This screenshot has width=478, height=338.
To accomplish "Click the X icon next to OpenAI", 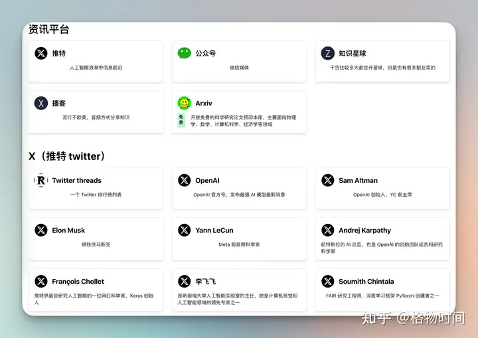I will [184, 180].
